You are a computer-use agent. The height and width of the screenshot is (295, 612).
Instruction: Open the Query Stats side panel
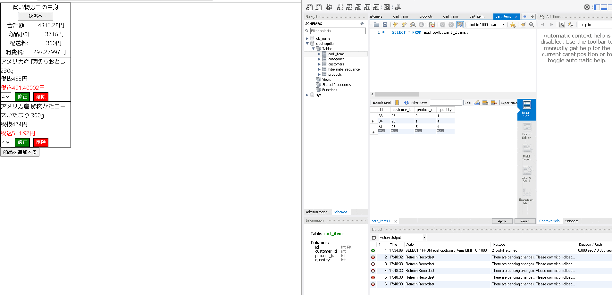(526, 174)
